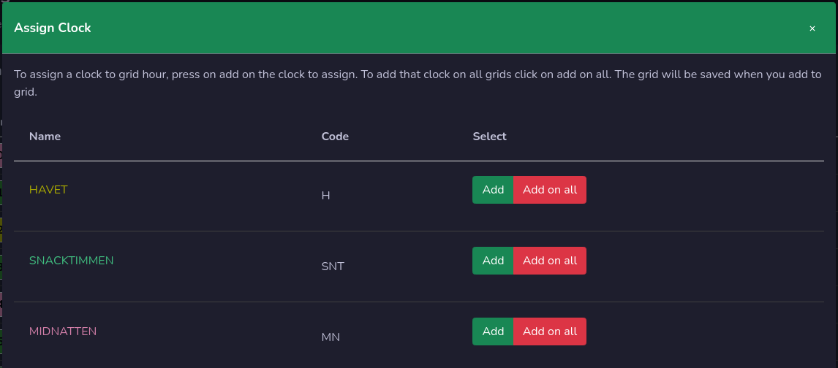Image resolution: width=838 pixels, height=368 pixels.
Task: Click the Name column header
Action: (x=45, y=137)
